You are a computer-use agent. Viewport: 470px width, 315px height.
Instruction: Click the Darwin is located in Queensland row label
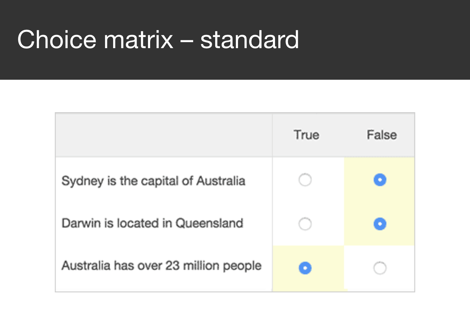tap(152, 223)
